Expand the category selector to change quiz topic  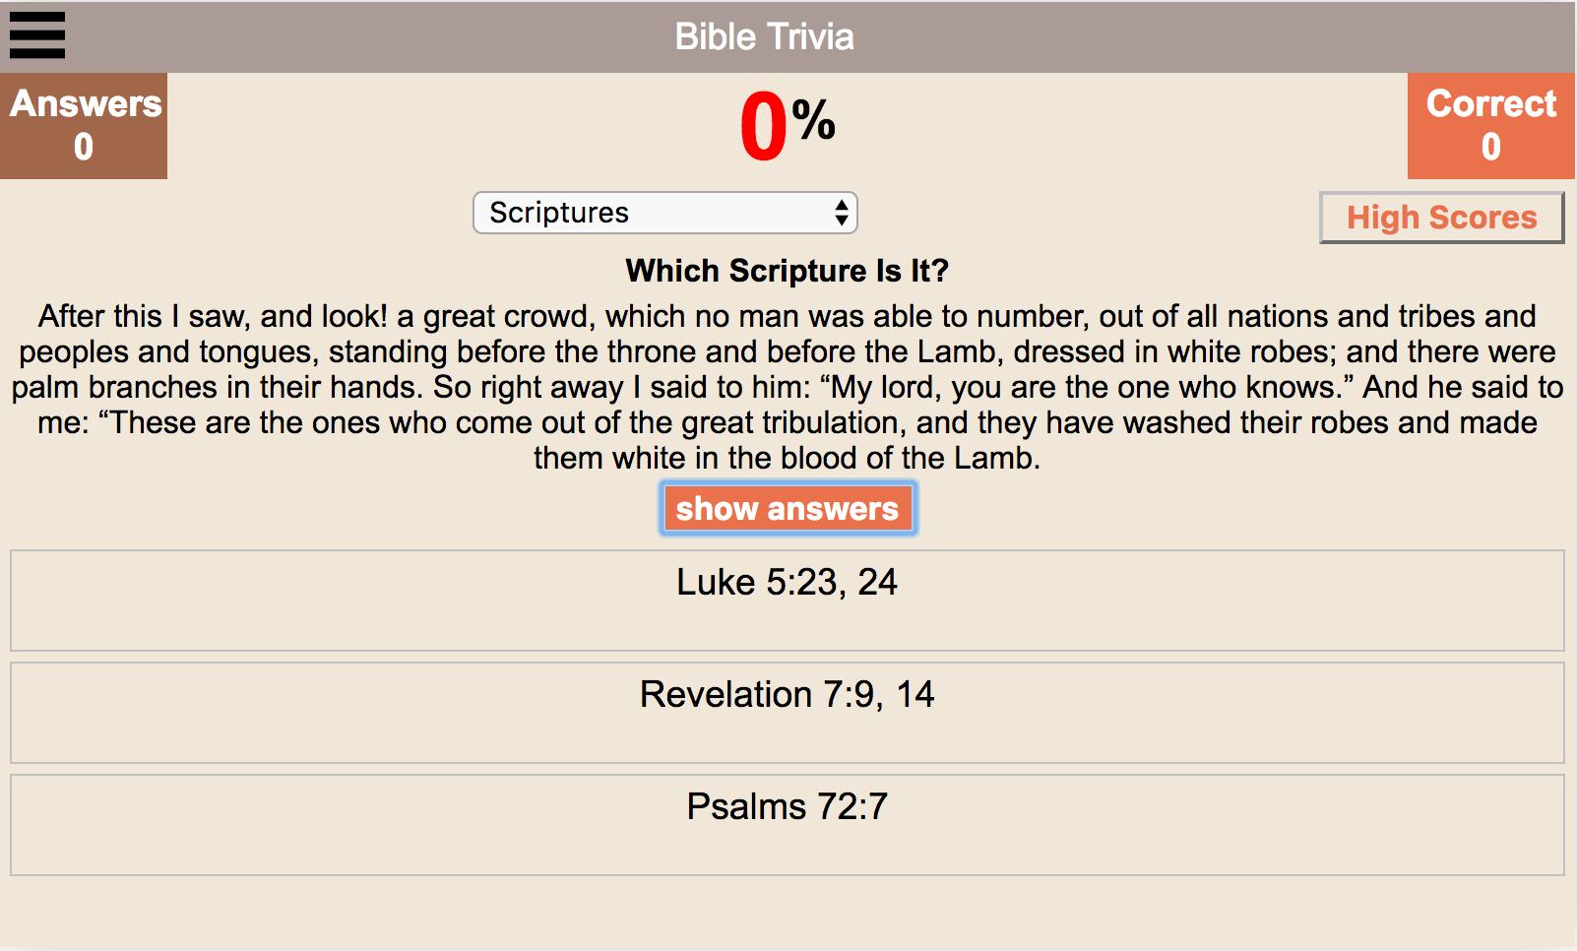click(665, 212)
